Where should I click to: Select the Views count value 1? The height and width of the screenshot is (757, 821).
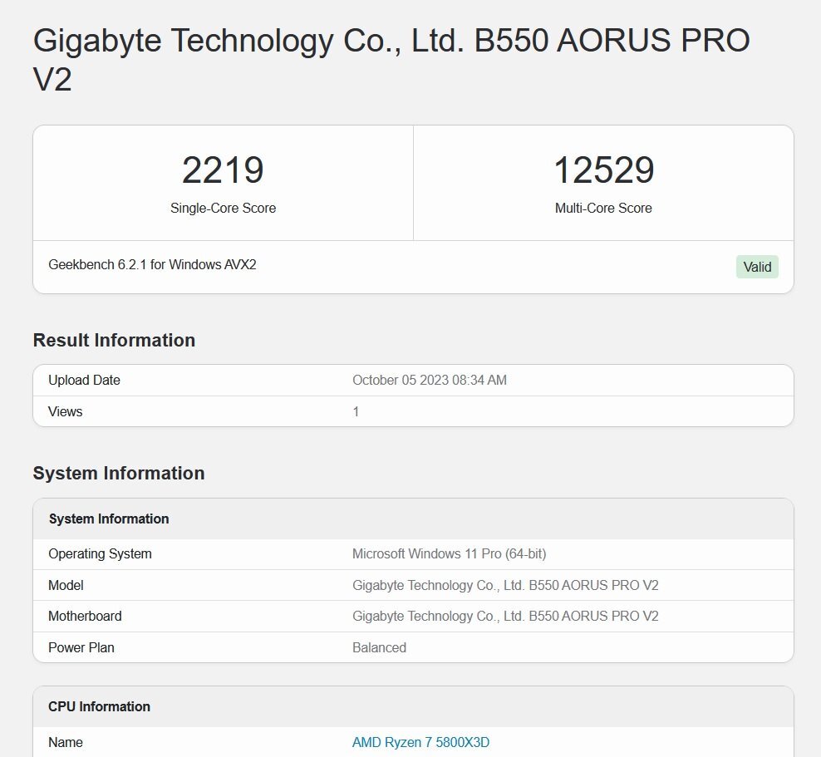(x=356, y=411)
